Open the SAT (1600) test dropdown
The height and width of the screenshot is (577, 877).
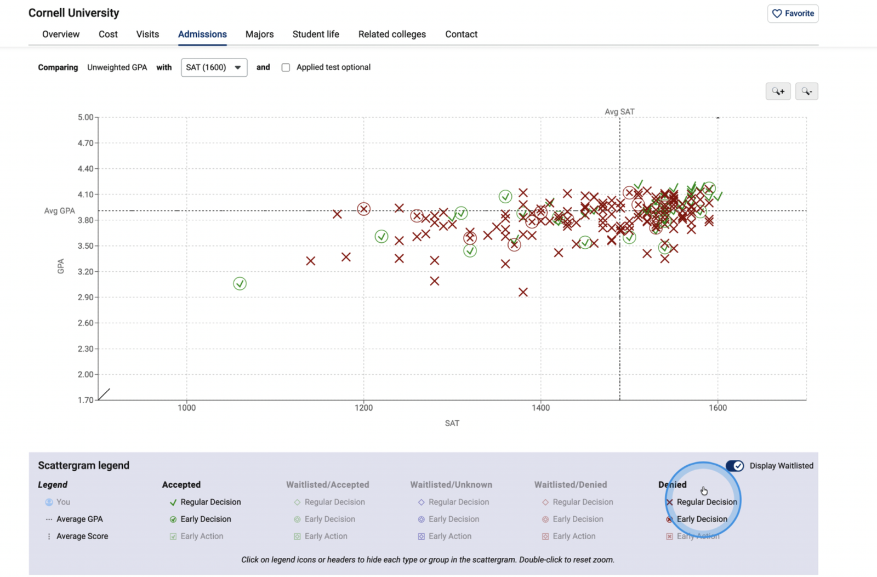214,67
